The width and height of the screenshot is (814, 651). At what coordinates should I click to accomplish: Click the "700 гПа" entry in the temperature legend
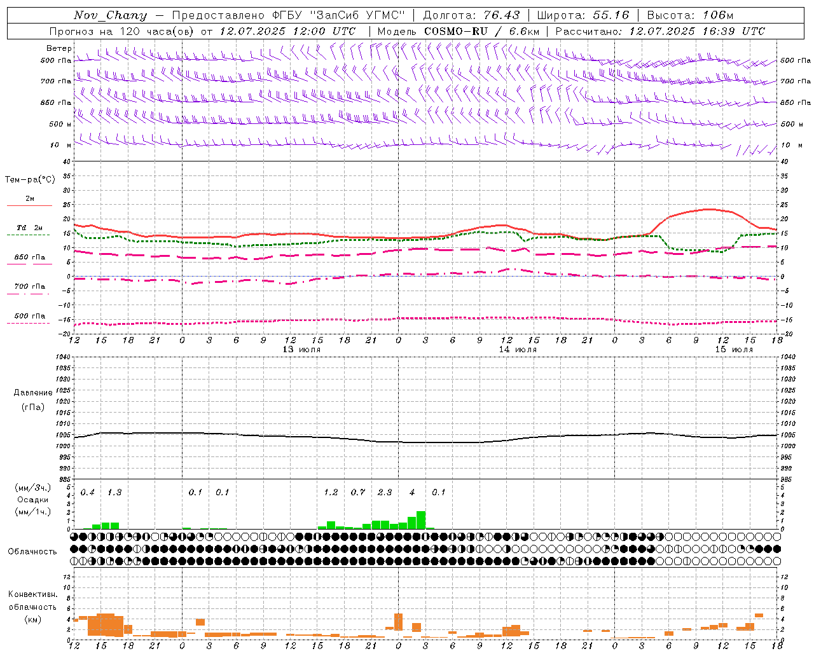(x=29, y=287)
